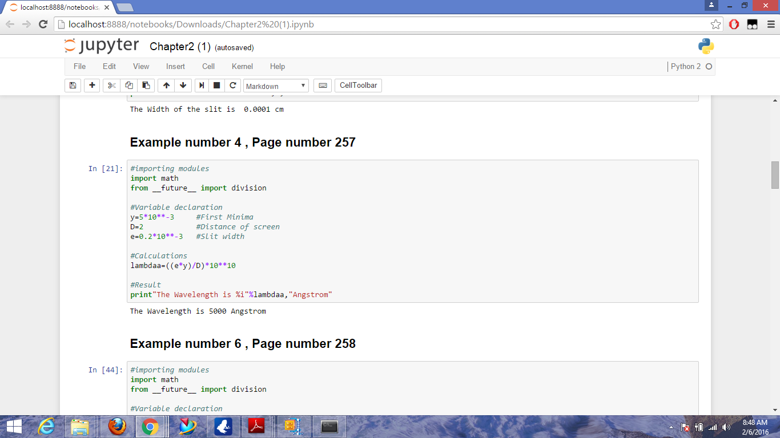Click the save notebook icon
This screenshot has height=438, width=780.
[x=73, y=86]
